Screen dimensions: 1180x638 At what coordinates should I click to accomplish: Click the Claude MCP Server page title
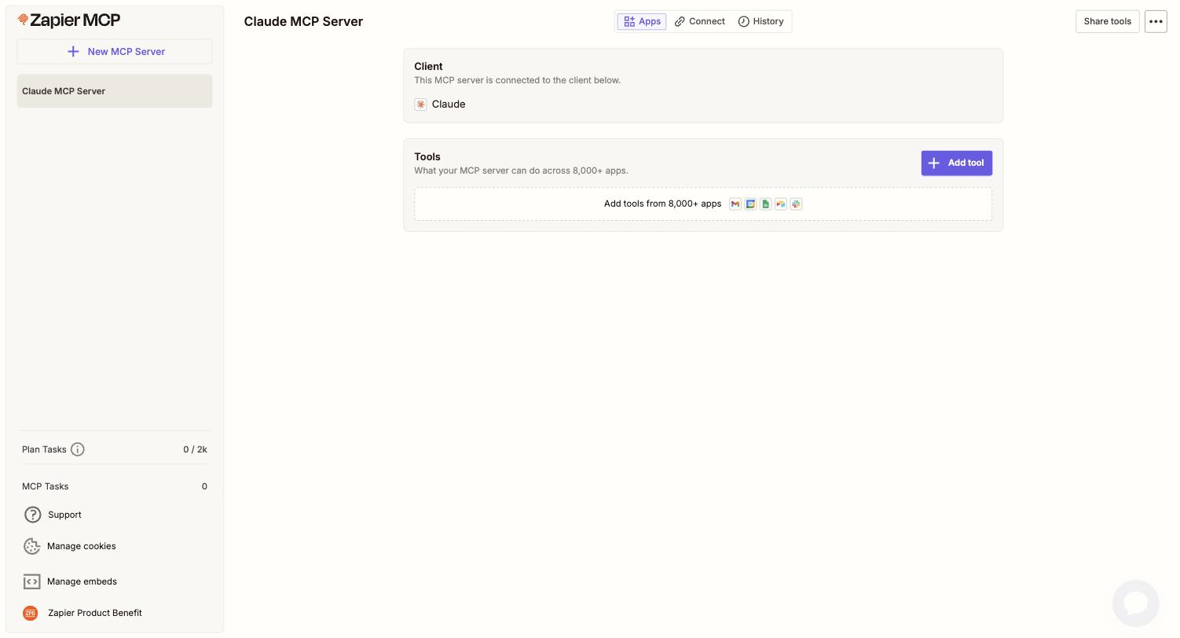(303, 22)
